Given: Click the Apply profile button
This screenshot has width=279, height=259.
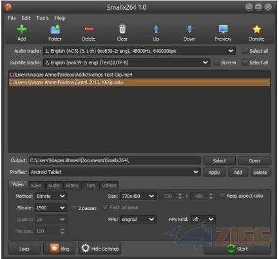Looking at the screenshot, I should click(x=214, y=173).
